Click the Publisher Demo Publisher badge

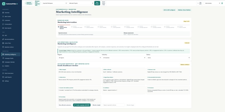[x=184, y=10]
